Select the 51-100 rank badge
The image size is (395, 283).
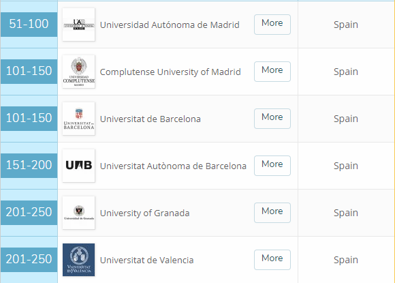click(x=29, y=25)
